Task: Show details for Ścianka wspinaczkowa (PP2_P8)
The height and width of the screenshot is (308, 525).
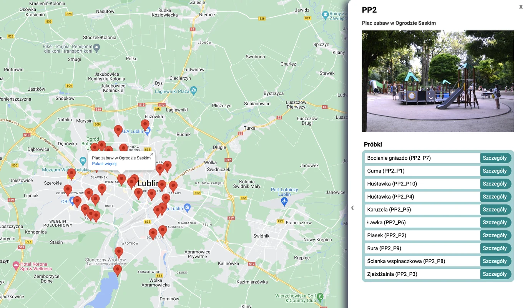Action: click(495, 261)
